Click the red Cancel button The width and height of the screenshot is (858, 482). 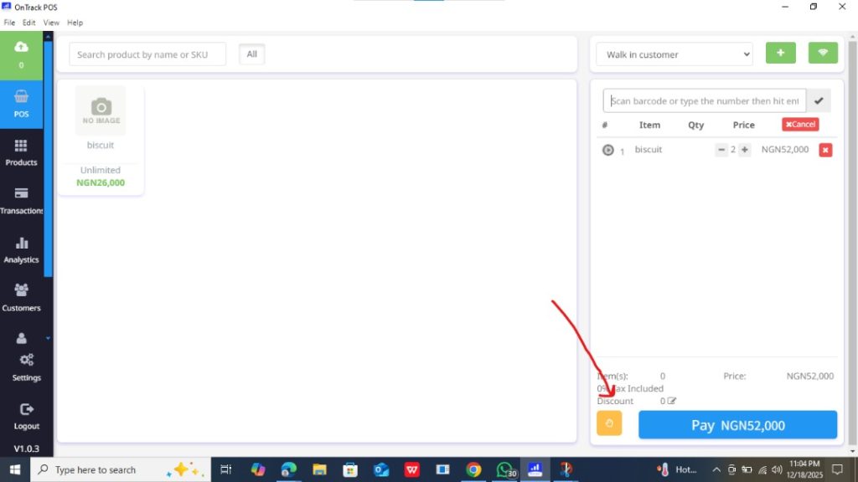[x=800, y=125]
